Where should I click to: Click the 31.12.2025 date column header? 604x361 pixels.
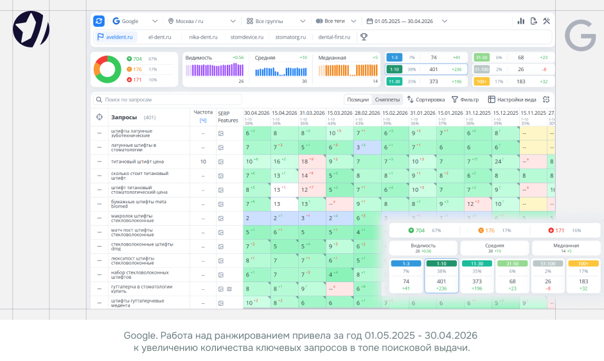click(x=478, y=113)
